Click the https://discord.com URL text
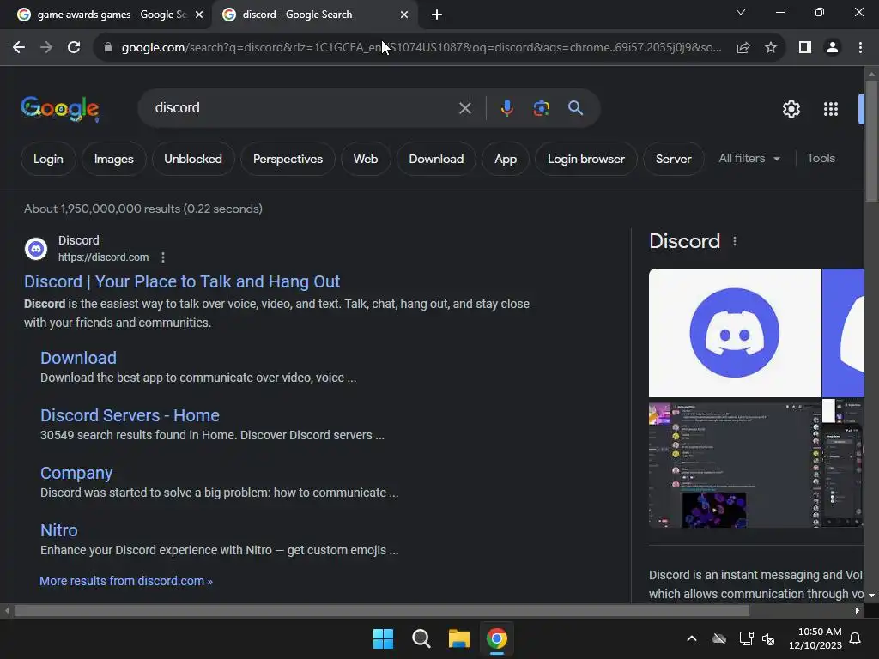The width and height of the screenshot is (879, 659). coord(103,257)
